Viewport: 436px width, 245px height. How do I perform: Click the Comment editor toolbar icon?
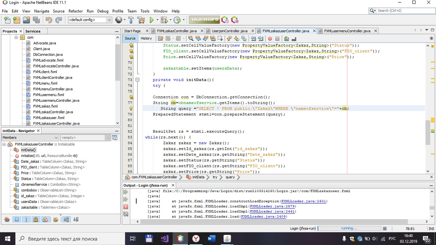pyautogui.click(x=287, y=38)
